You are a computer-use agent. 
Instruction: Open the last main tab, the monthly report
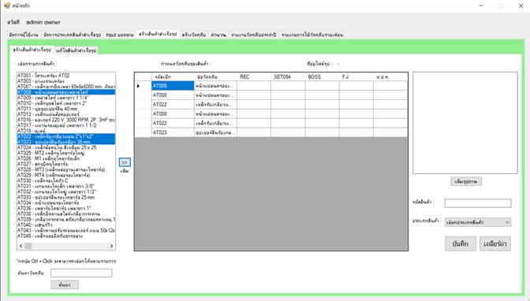(312, 35)
